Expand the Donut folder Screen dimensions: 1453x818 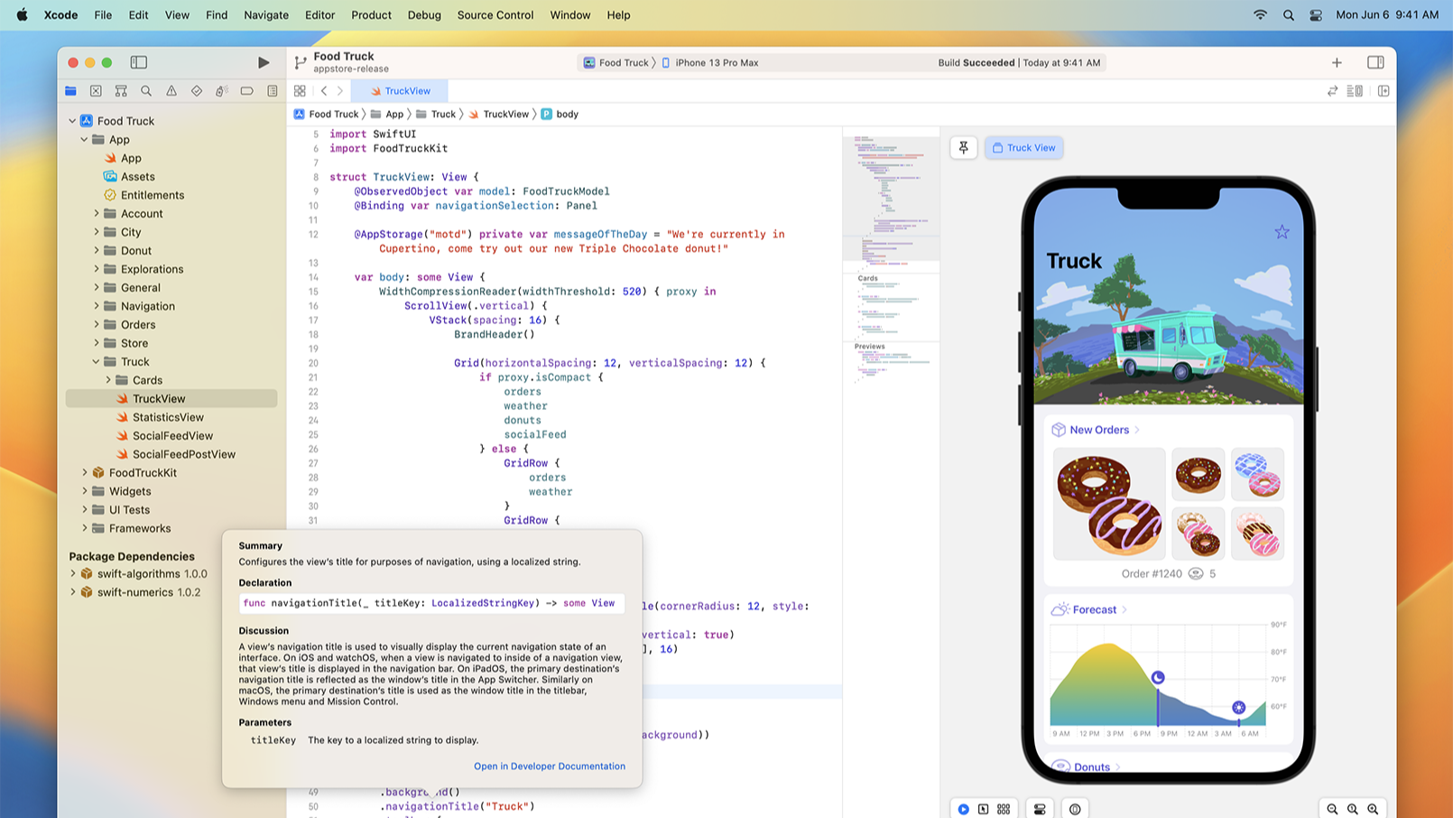pos(97,251)
